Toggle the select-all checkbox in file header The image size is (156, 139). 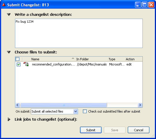[18, 59]
